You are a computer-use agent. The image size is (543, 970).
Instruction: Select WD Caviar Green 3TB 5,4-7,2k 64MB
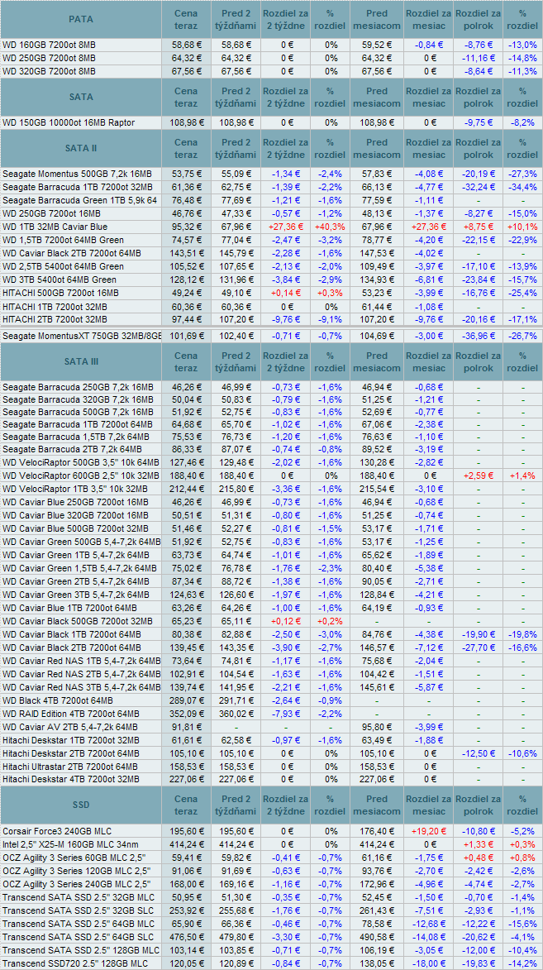(75, 595)
